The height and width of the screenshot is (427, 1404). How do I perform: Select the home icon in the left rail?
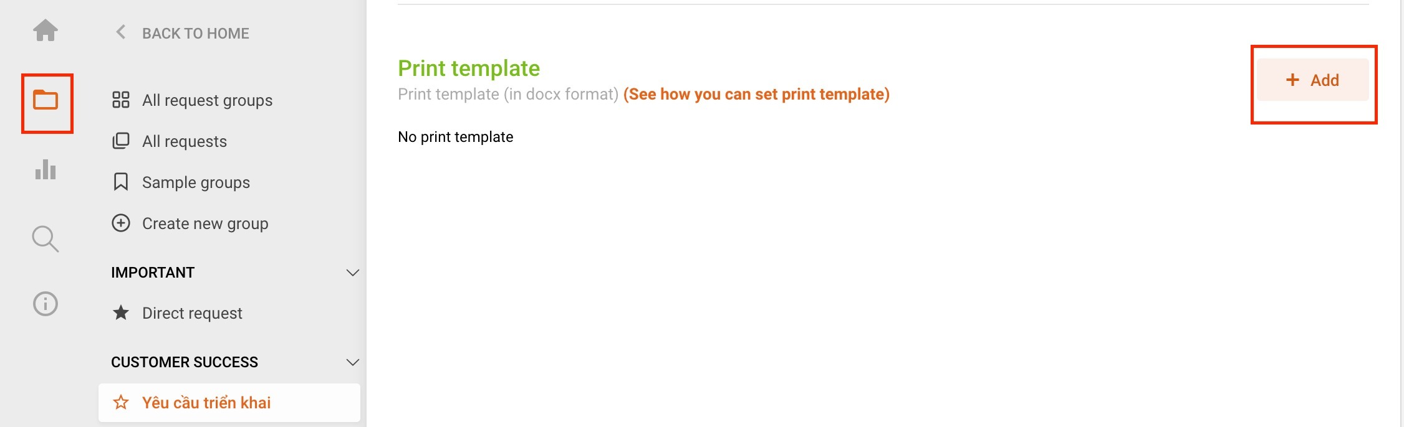[x=45, y=31]
